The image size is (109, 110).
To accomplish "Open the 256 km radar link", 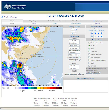I will point(55,23).
